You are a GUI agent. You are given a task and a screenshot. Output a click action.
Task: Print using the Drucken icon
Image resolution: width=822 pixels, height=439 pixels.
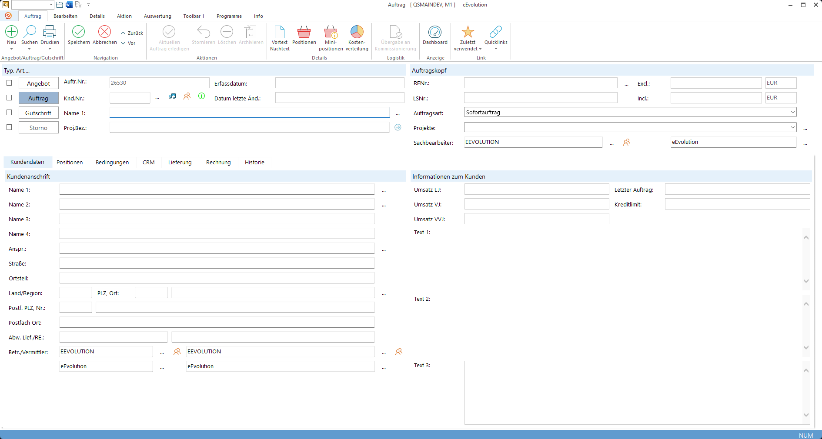click(x=50, y=35)
